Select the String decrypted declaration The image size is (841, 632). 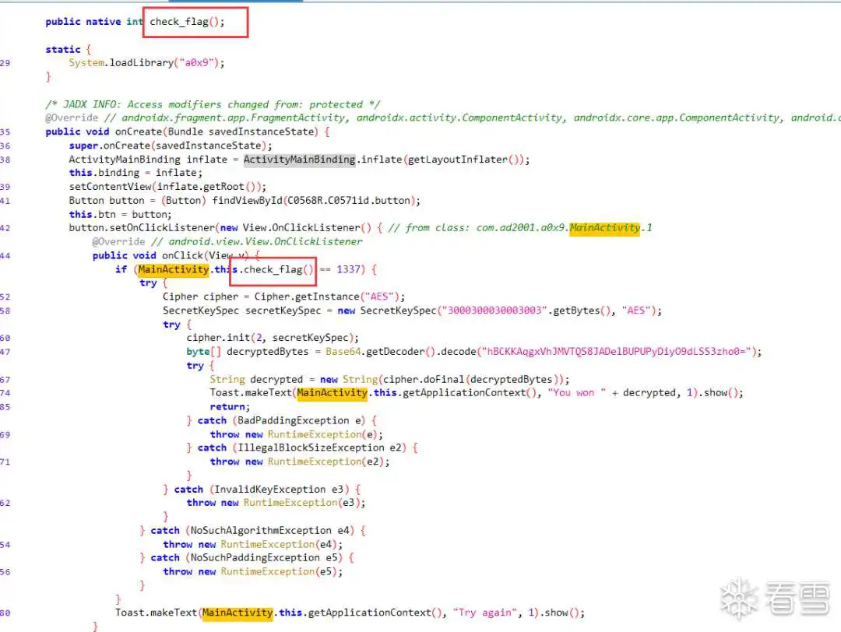pyautogui.click(x=256, y=380)
